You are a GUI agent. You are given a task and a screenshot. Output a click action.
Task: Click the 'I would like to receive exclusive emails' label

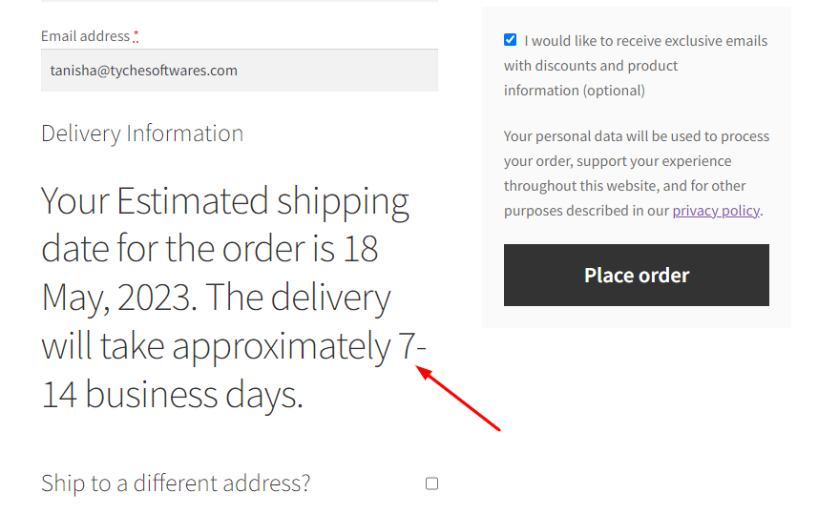[645, 41]
